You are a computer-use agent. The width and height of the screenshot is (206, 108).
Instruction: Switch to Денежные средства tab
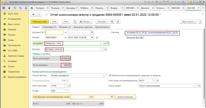83,27
